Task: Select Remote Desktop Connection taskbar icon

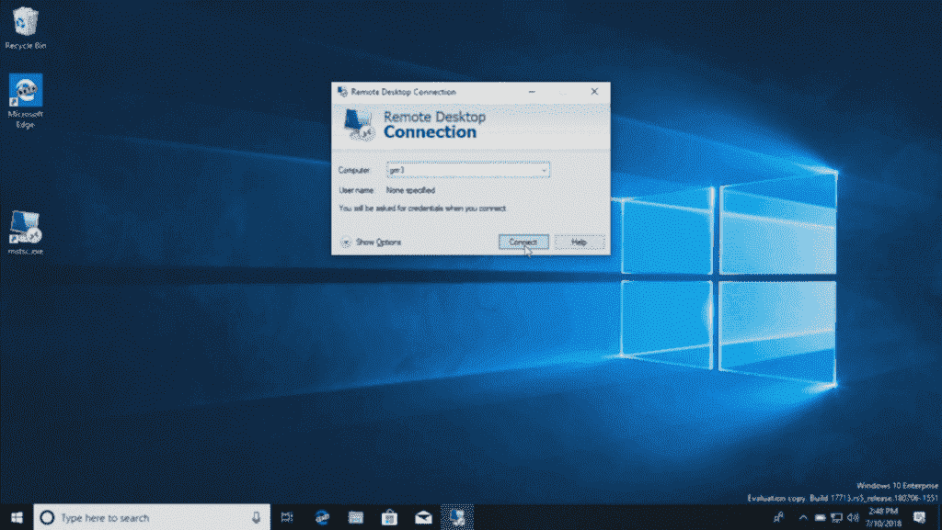Action: [x=457, y=517]
